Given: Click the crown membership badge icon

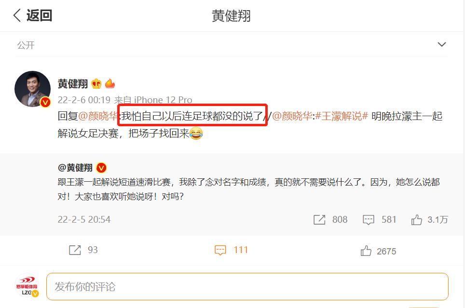Looking at the screenshot, I should pos(96,84).
